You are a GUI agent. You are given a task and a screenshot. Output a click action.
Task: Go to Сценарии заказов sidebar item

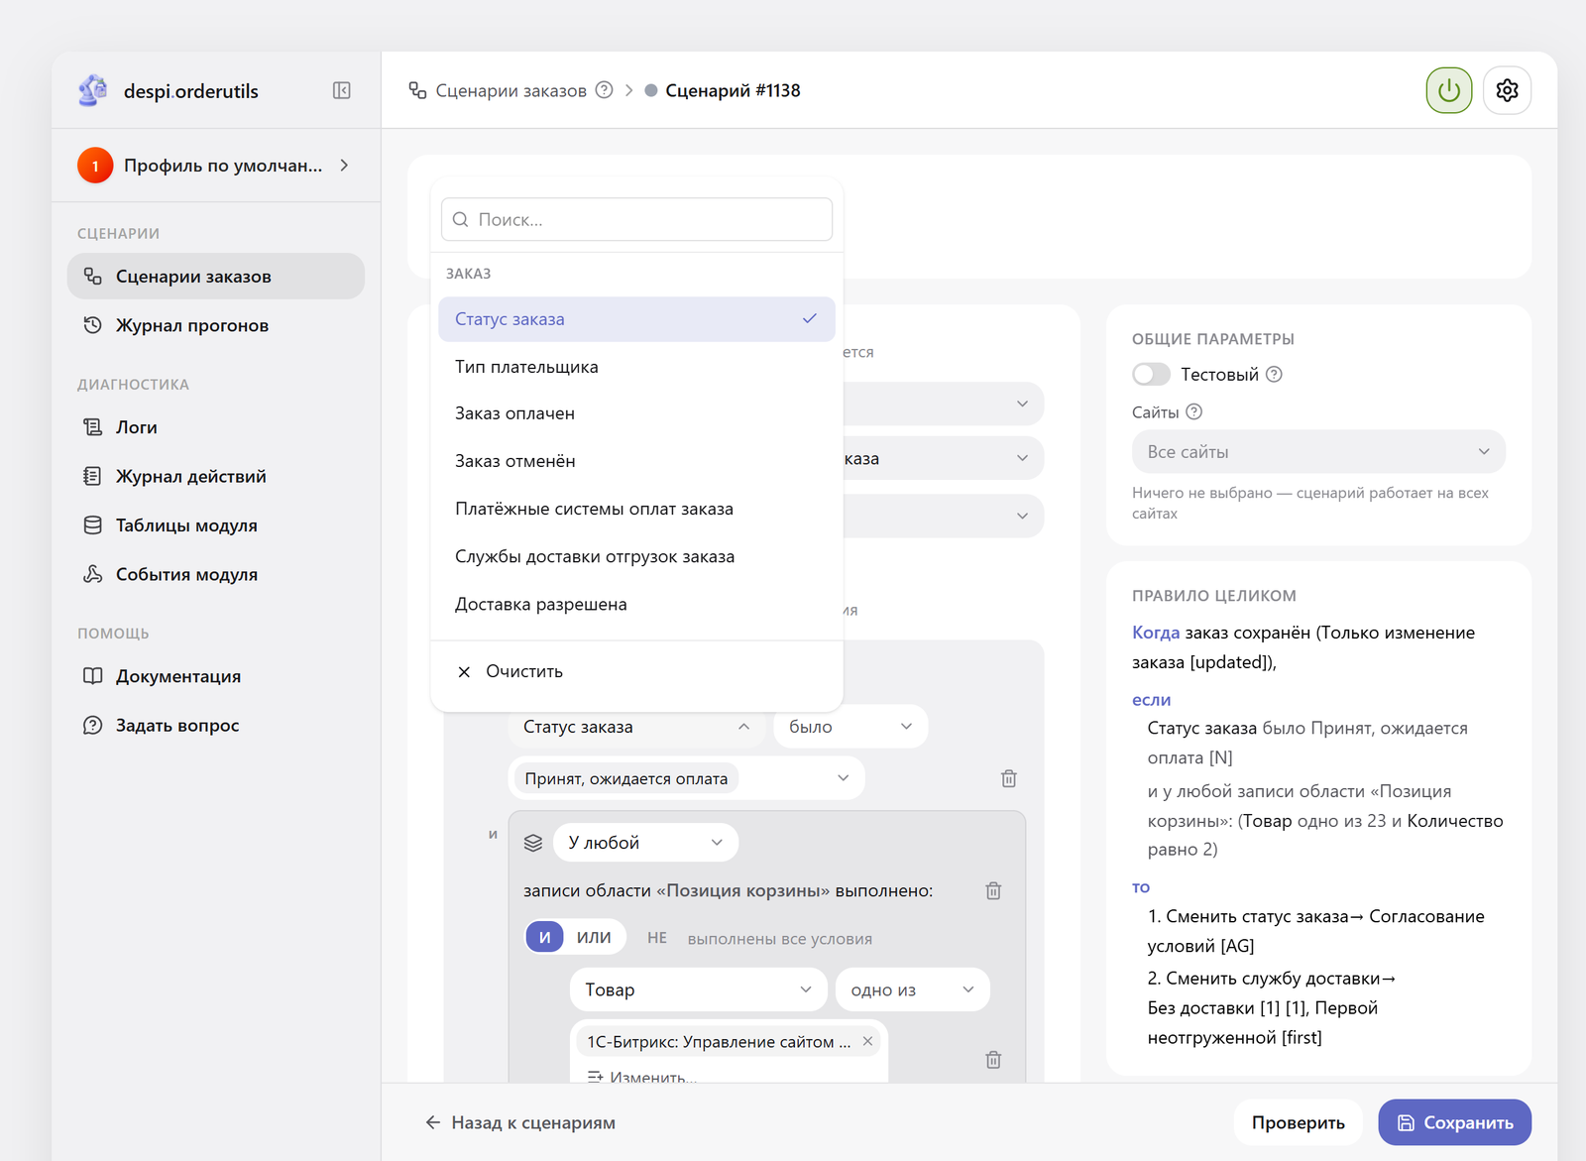tap(216, 276)
